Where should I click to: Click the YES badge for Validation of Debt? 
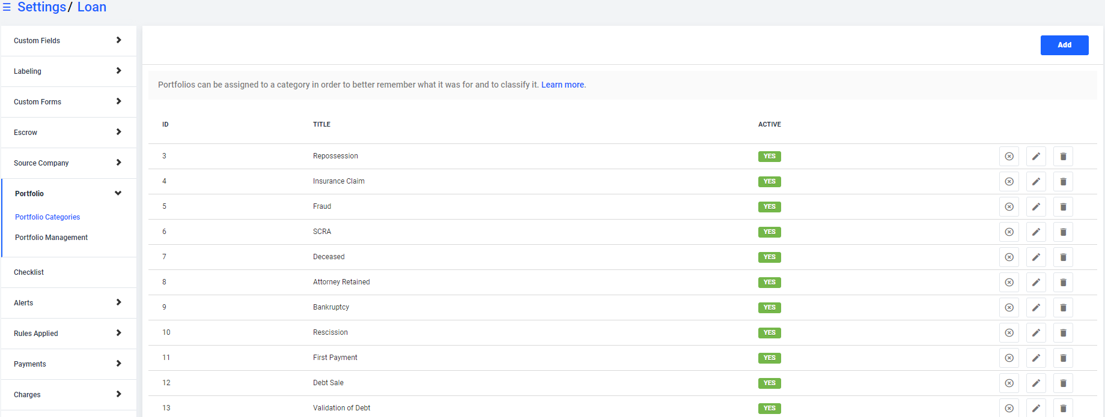coord(769,409)
